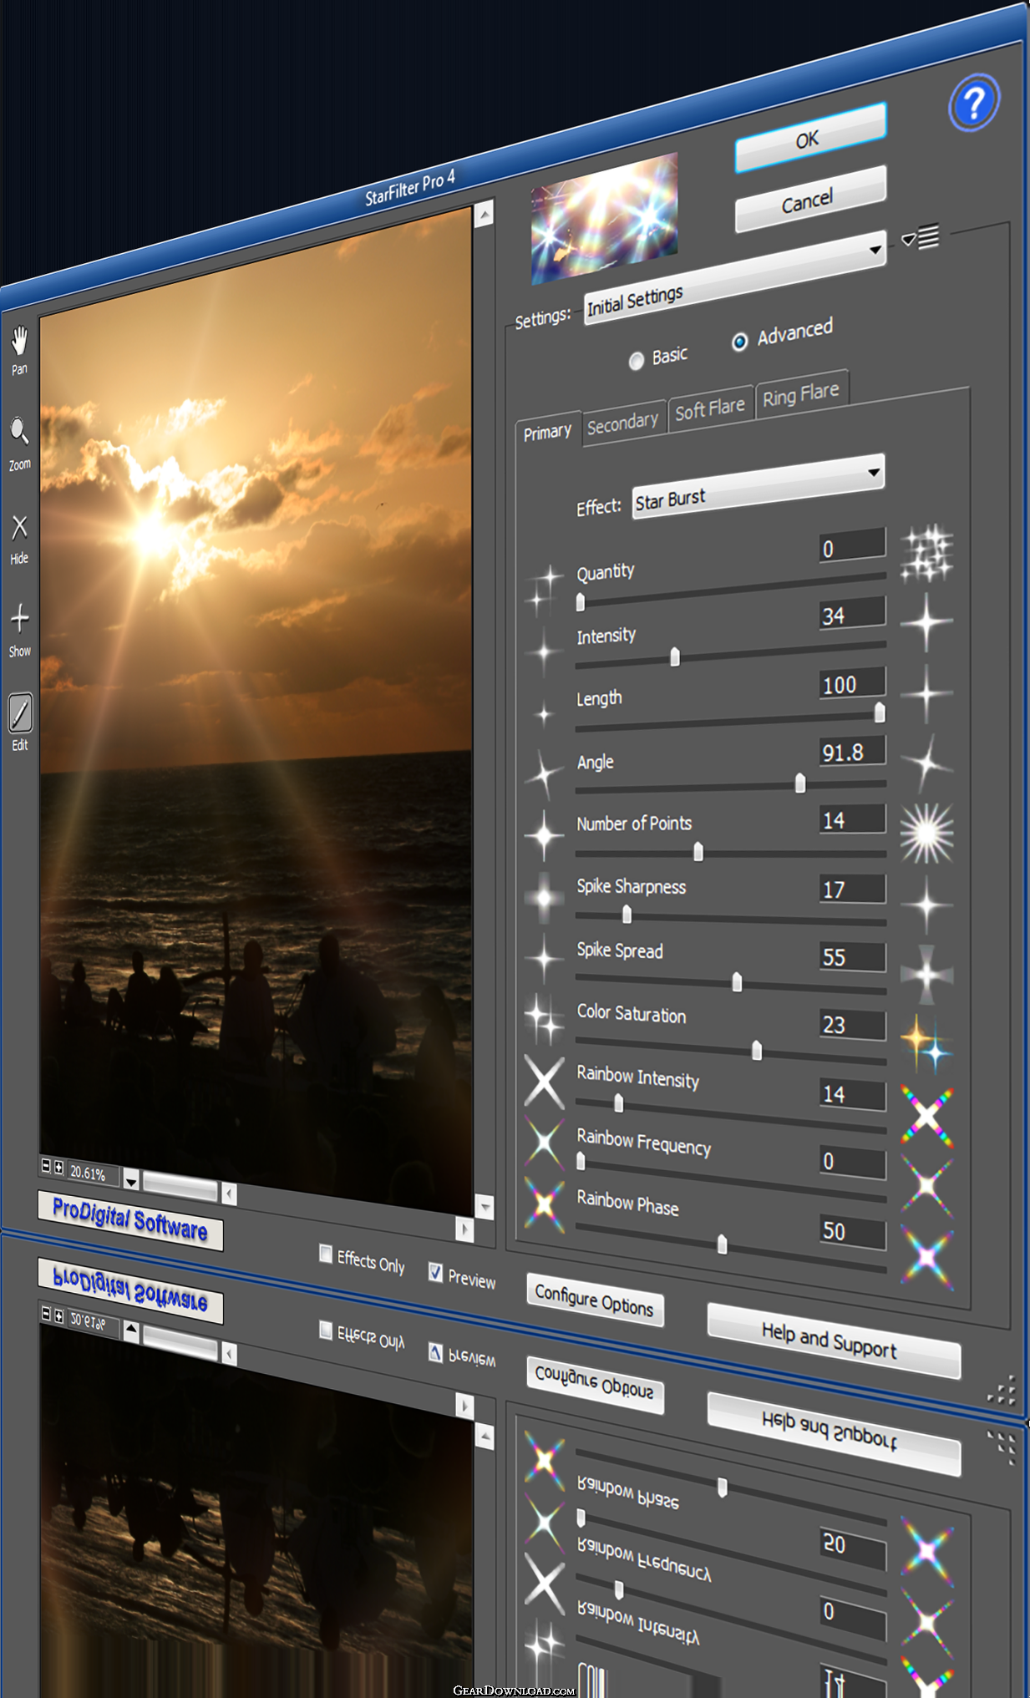1030x1698 pixels.
Task: Click the long star icon right of Length
Action: click(926, 693)
